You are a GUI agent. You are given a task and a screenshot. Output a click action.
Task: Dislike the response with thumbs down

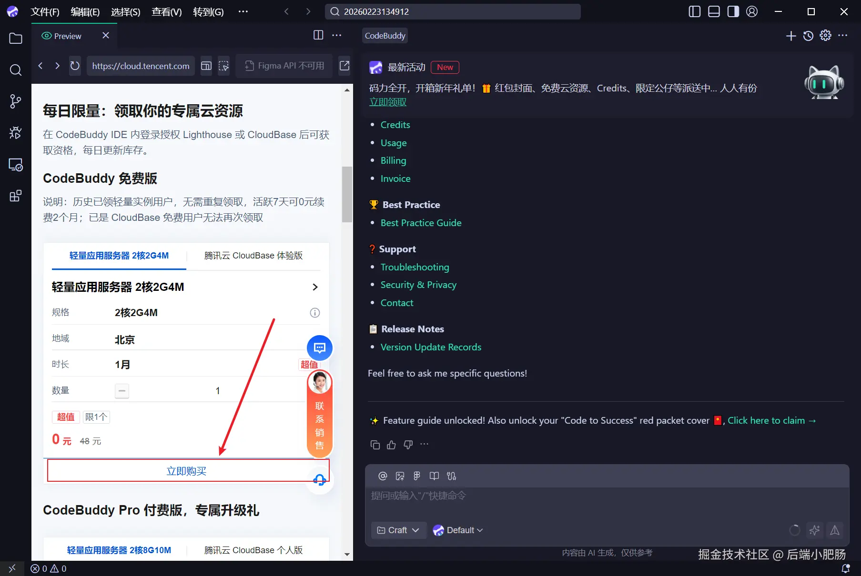click(x=408, y=445)
